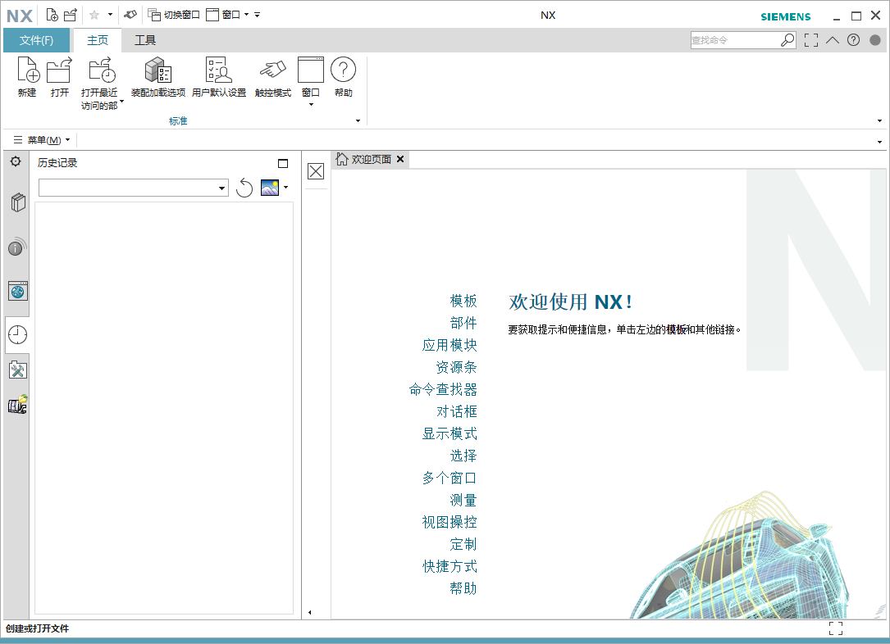Click the 窗口 ribbon icon
Viewport: 890px width, 644px height.
pos(311,70)
